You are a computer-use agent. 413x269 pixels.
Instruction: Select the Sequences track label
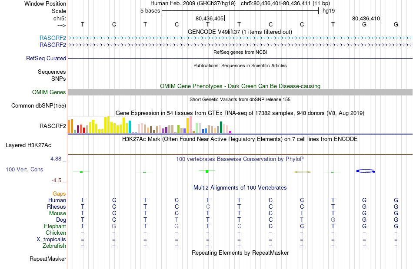[x=52, y=72]
